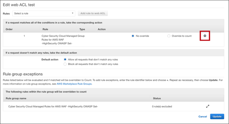
Task: Click the HighSecurity OWASP Set rule group name in exceptions table
Action: [53, 107]
